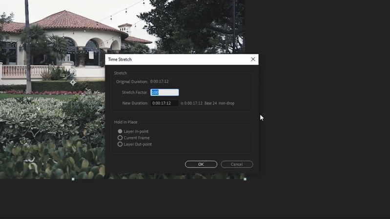Screen dimensions: 390x219
Task: Click the Stretch Factor input field
Action: 164,92
